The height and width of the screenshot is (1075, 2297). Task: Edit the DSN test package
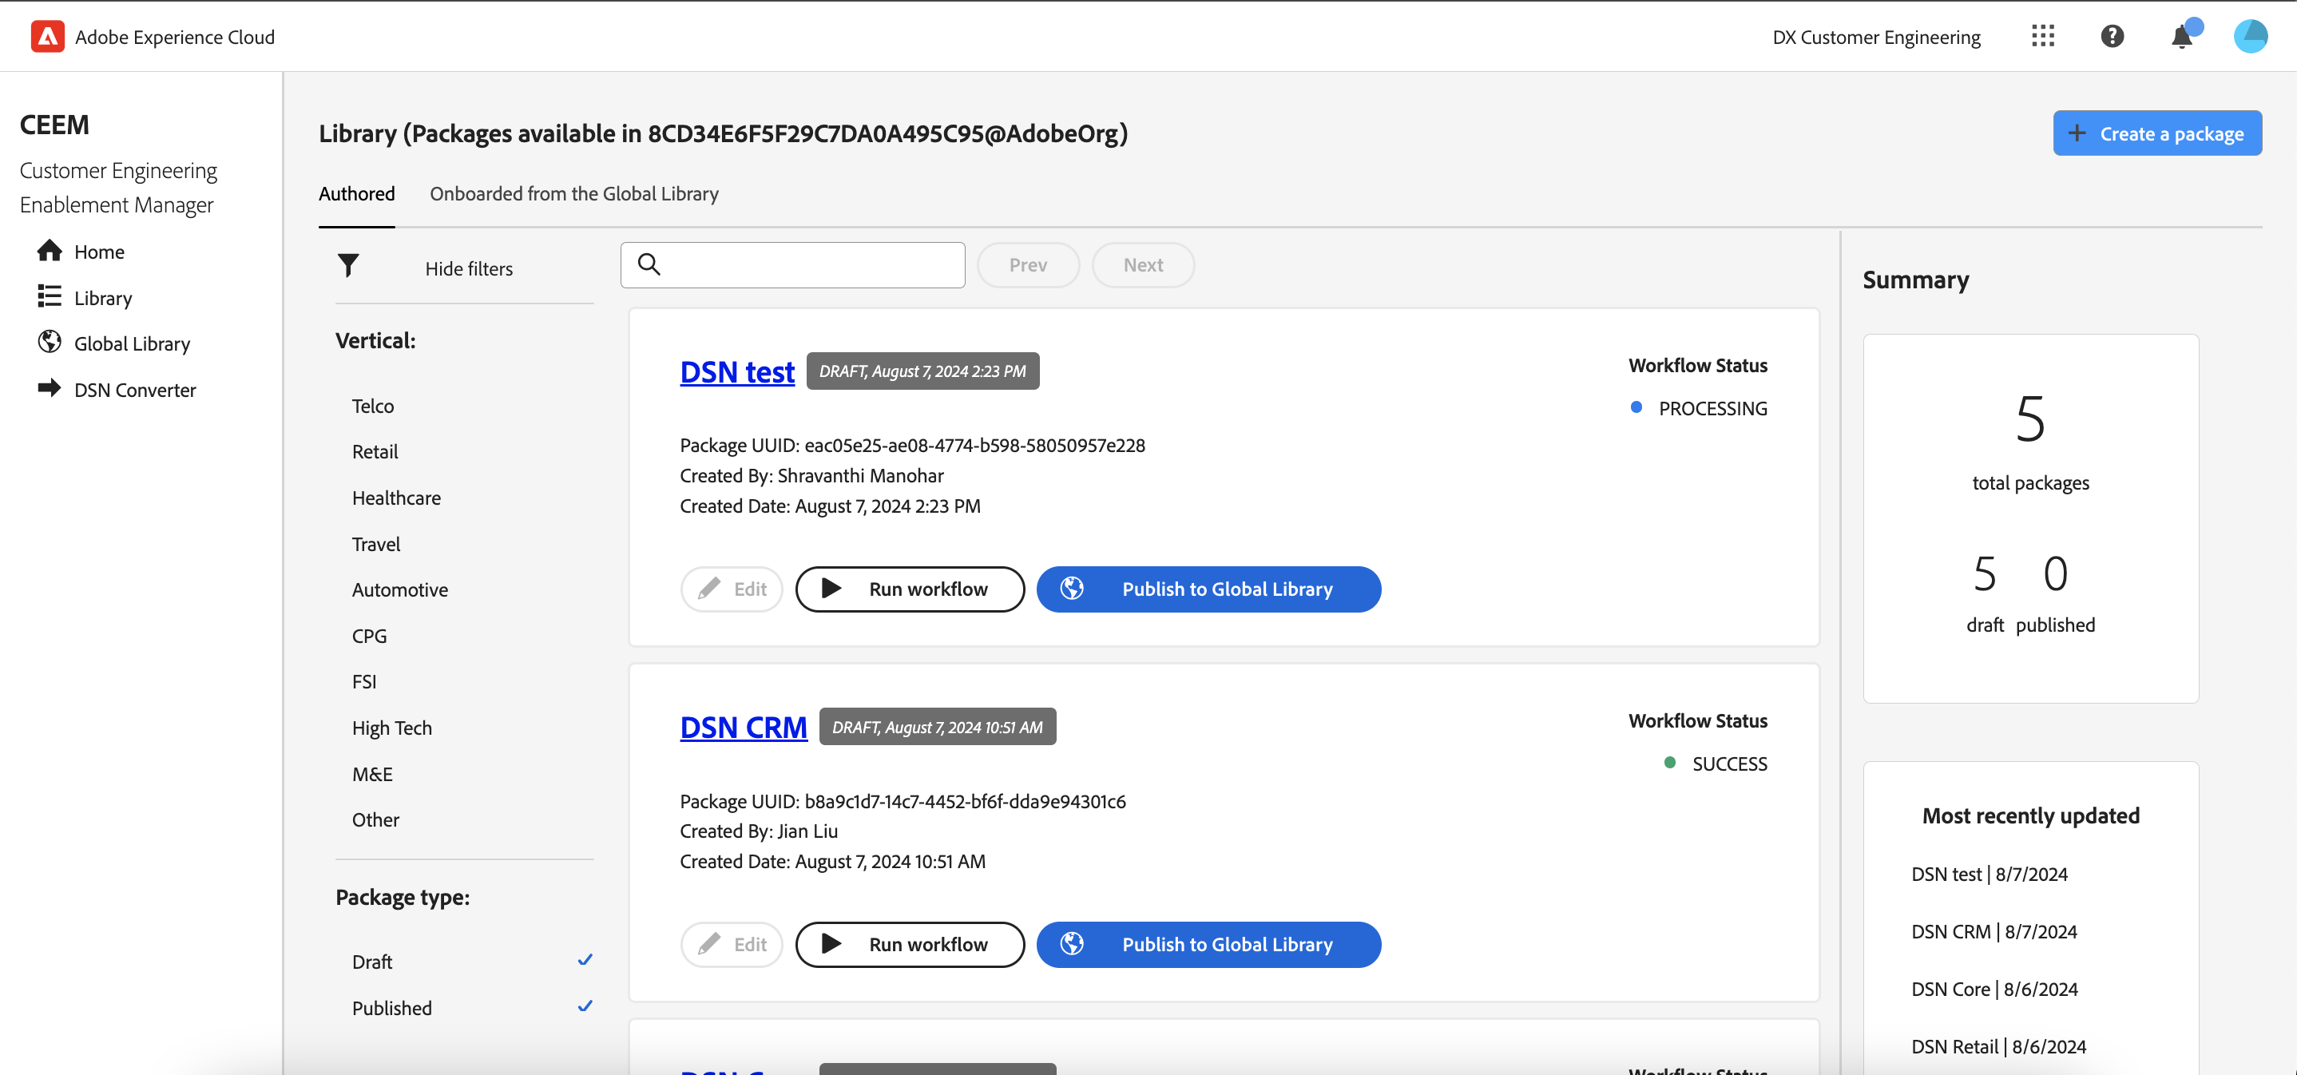coord(731,589)
